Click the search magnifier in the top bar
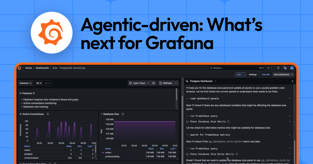This screenshot has height=164, width=313. pyautogui.click(x=211, y=68)
